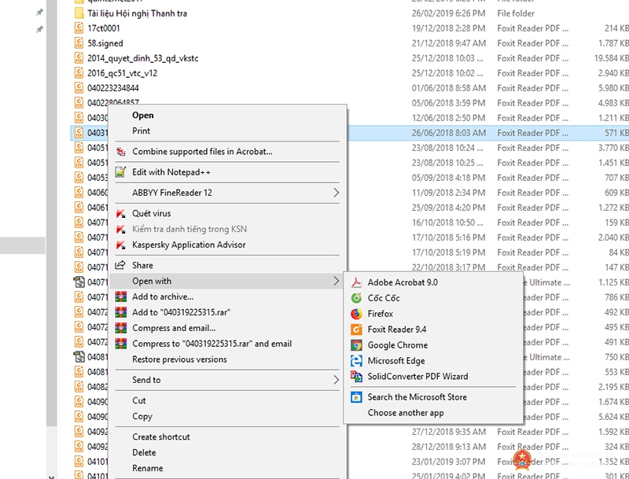Choose Add to archive...
629x479 pixels.
pos(227,297)
